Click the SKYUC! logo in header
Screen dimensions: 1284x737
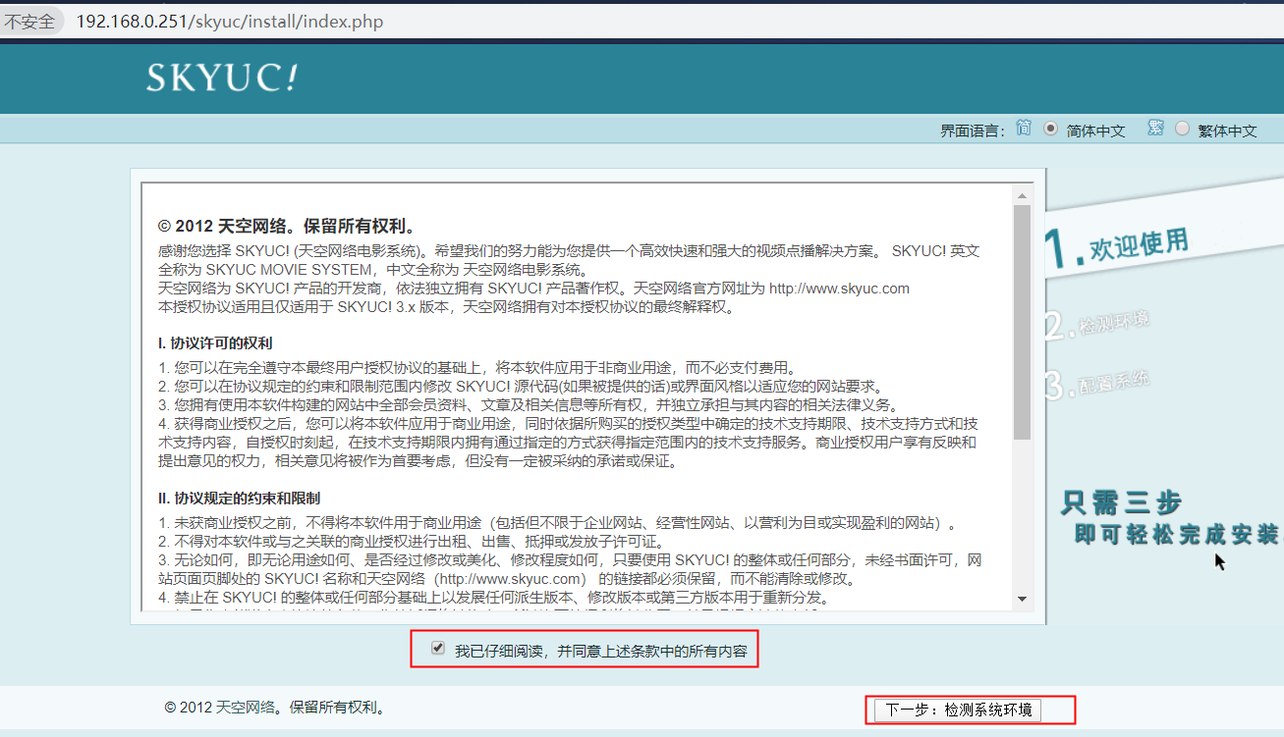(x=221, y=79)
